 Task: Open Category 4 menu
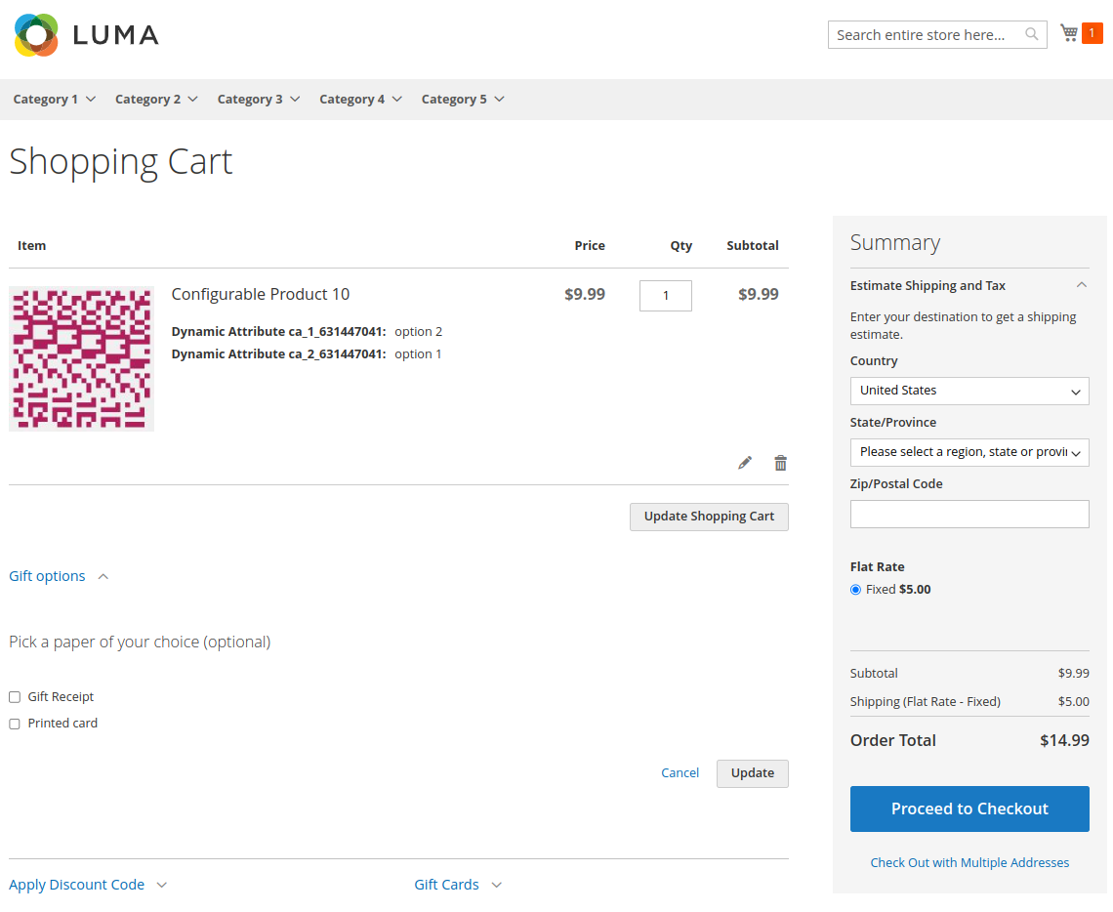(360, 100)
